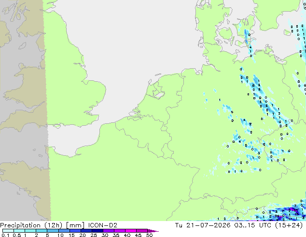Click the 1–2 mm legend swatch
Viewport: 306px width, 237px height.
(x=30, y=231)
